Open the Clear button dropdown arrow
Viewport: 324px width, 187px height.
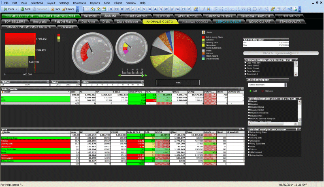(17, 9)
